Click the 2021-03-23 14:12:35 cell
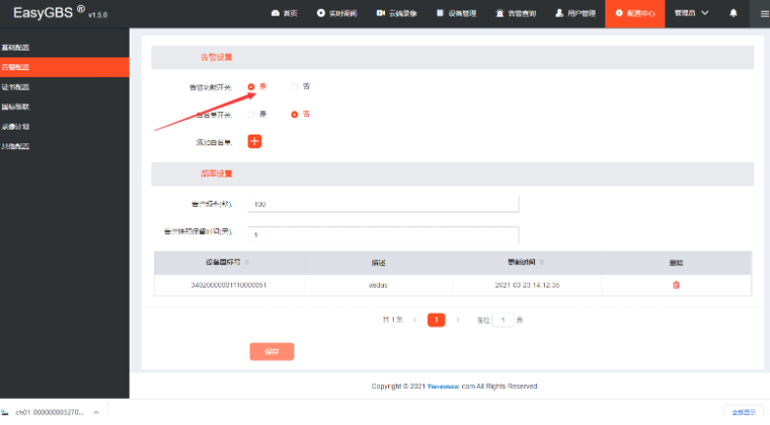Viewport: 770px width, 425px height. pos(527,285)
